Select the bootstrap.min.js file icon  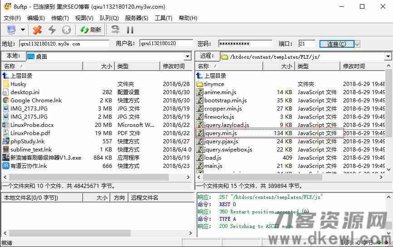pos(200,100)
